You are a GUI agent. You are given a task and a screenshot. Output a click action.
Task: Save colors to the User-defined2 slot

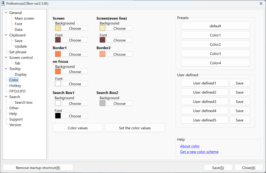click(x=240, y=92)
